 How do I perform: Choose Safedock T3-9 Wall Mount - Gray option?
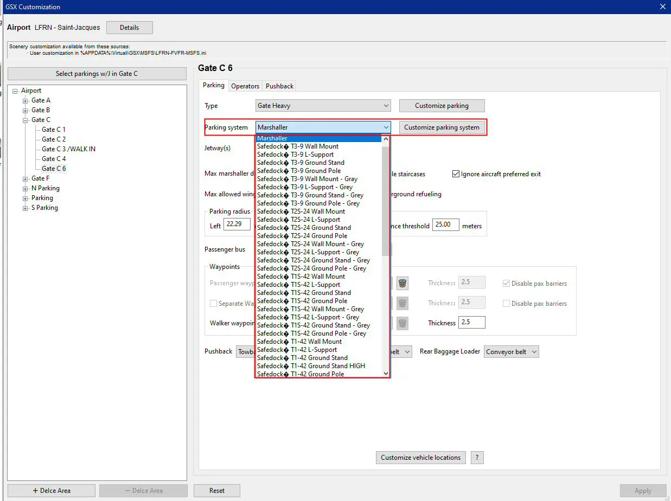(319, 179)
